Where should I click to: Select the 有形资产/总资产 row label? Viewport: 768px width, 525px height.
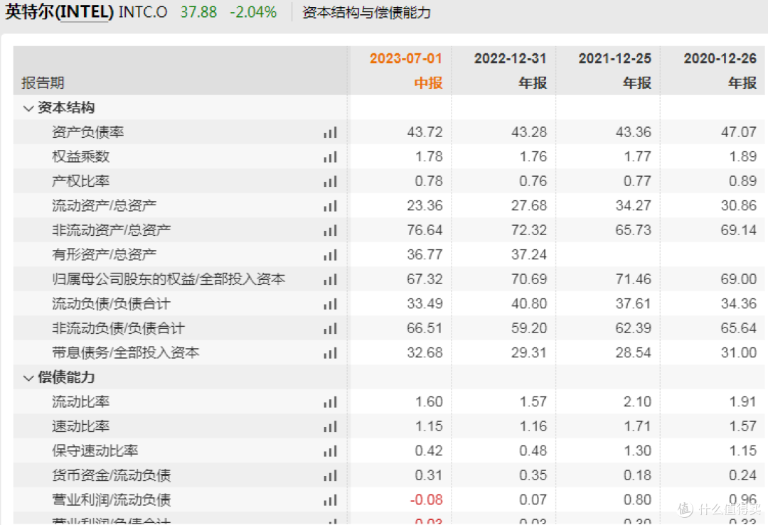tap(105, 254)
